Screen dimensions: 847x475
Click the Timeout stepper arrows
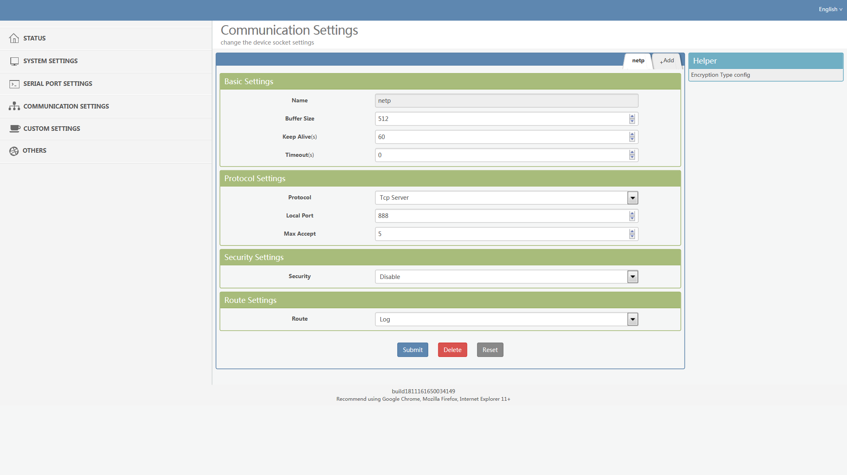[632, 155]
